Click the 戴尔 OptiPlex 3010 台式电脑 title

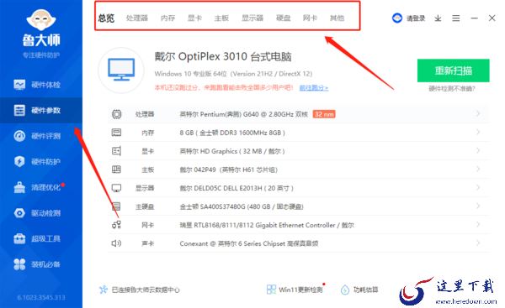pos(223,57)
